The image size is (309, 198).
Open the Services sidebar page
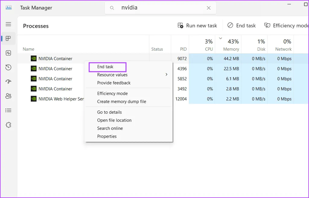[x=8, y=125]
